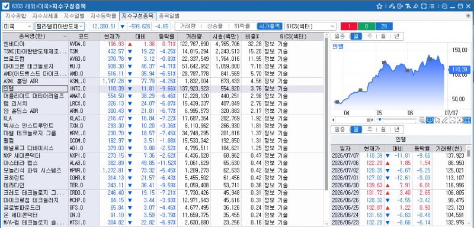
Task: Click the daily price table vertical scrollbar
Action: tap(469, 153)
